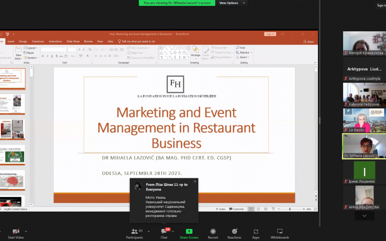Toggle Notes pane in status bar
Image resolution: width=386 pixels, height=241 pixels.
(x=221, y=209)
